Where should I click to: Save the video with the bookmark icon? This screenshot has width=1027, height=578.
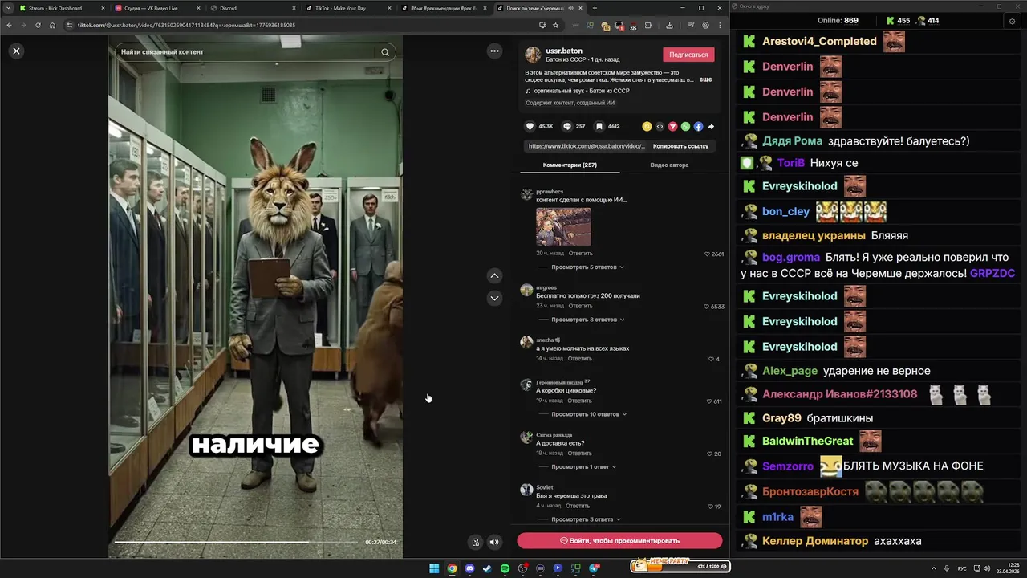(599, 126)
